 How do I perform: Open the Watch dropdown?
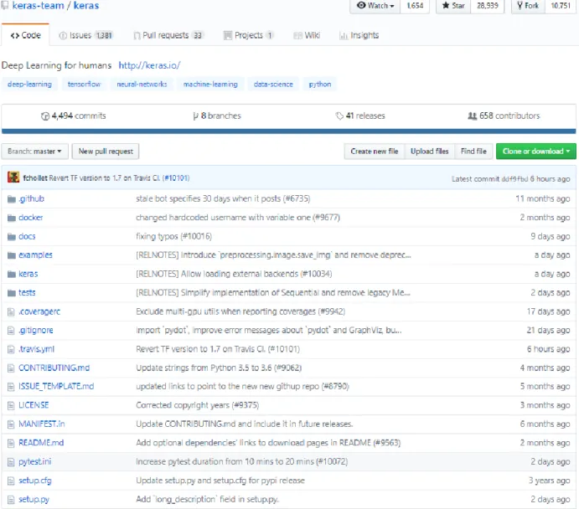[375, 6]
